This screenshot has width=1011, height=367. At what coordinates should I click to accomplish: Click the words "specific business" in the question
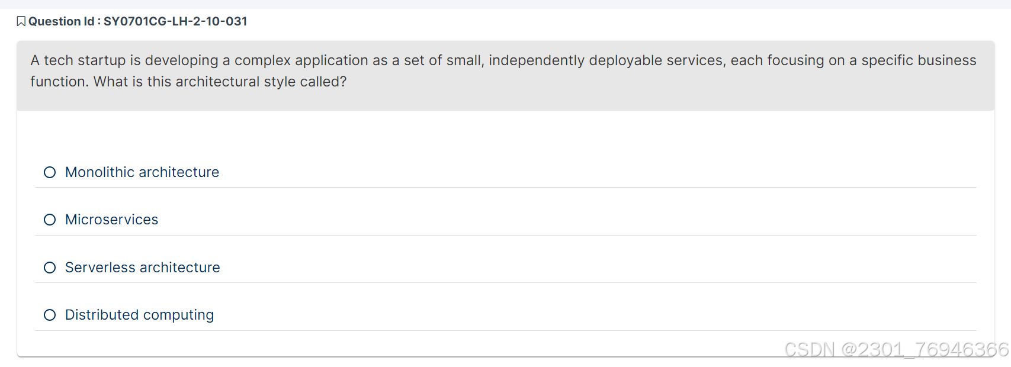[x=919, y=60]
